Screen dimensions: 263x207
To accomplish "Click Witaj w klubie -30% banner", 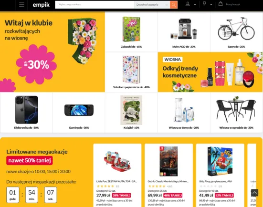I will click(53, 52).
